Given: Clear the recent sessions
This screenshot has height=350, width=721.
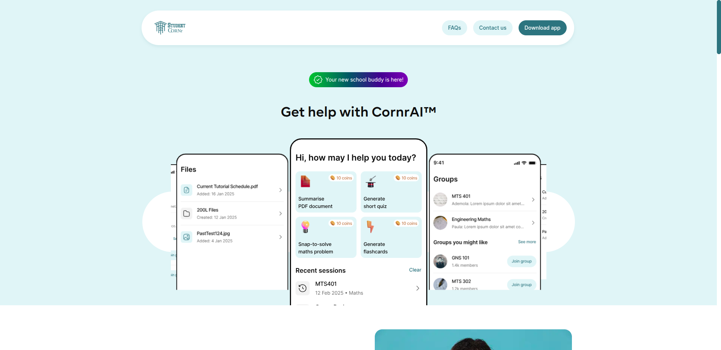Looking at the screenshot, I should tap(415, 270).
